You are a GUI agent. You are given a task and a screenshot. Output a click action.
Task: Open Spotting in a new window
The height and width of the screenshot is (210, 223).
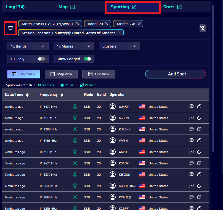point(134,7)
